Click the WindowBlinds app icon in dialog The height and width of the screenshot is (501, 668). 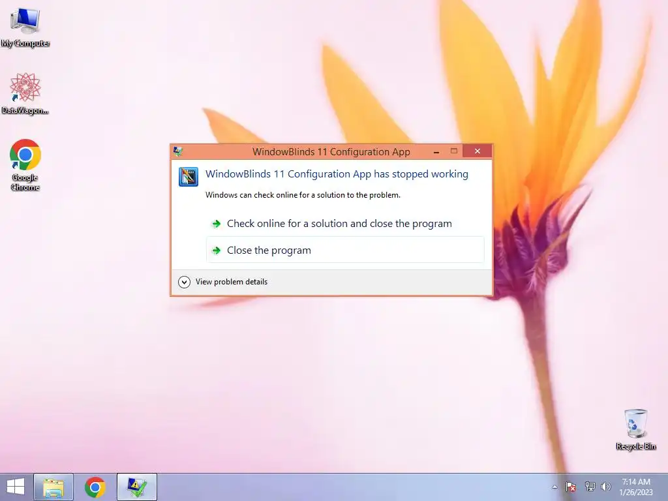pos(189,176)
